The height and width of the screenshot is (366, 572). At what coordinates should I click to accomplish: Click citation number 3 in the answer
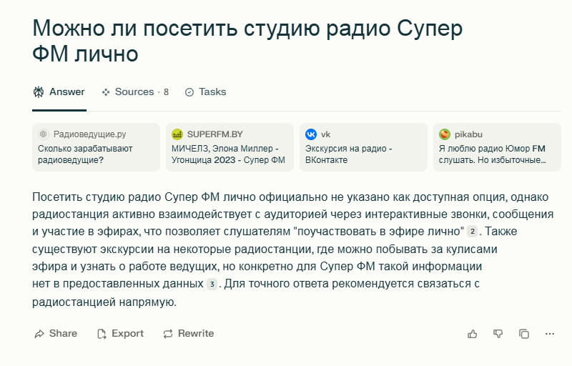212,284
